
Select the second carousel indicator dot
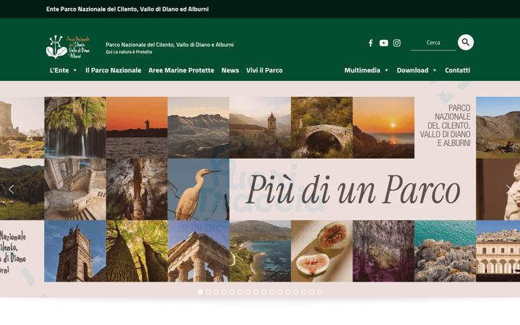coord(208,292)
